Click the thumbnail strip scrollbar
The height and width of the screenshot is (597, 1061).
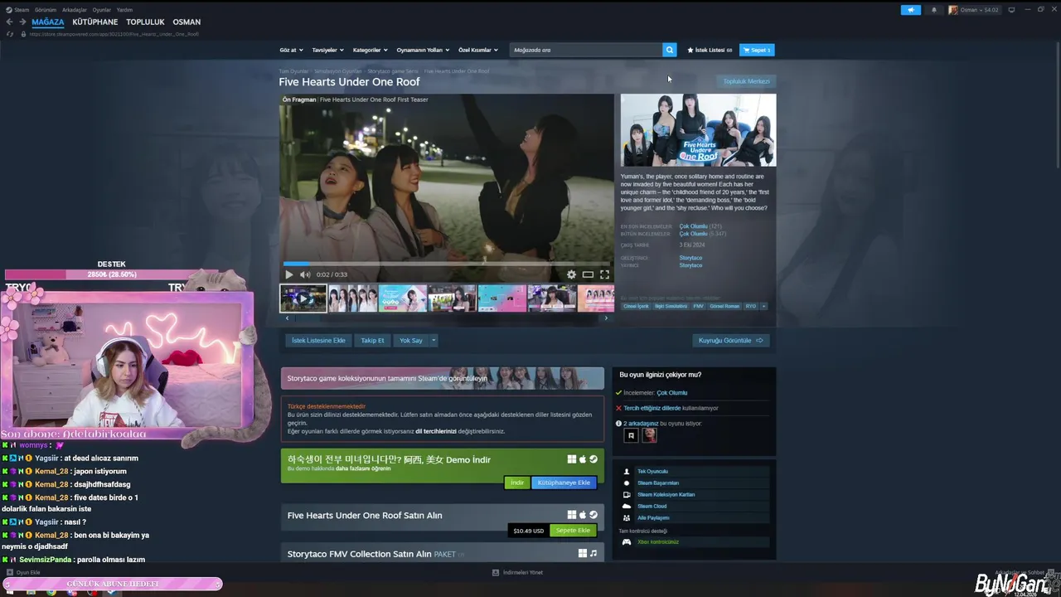[447, 318]
